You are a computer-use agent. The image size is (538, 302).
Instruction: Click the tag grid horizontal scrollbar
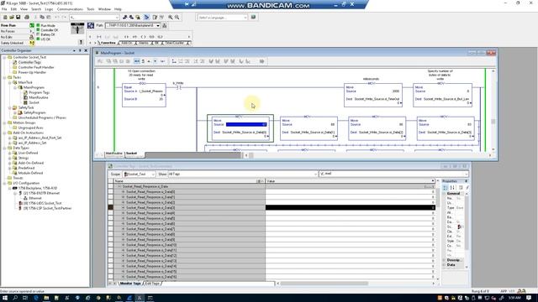(324, 284)
